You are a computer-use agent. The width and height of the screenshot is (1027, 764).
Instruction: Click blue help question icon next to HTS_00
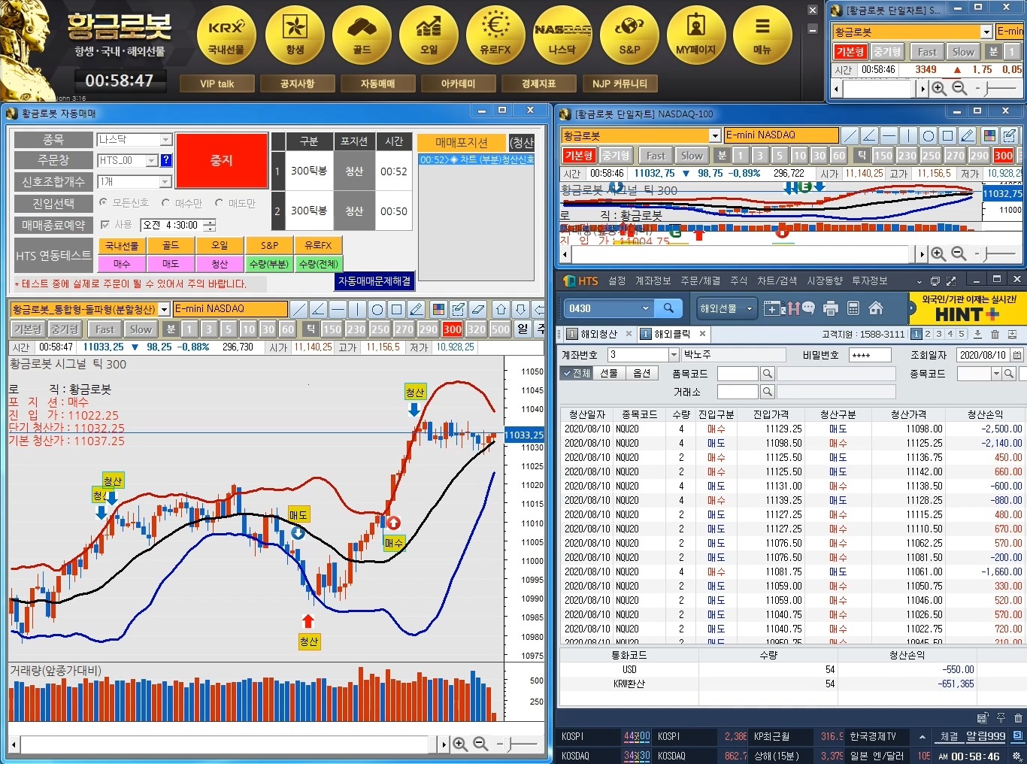(166, 160)
